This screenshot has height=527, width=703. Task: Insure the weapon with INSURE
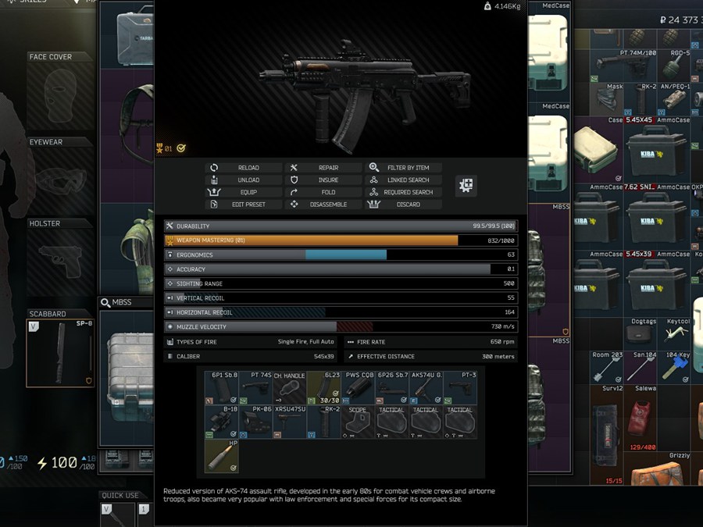pos(323,180)
